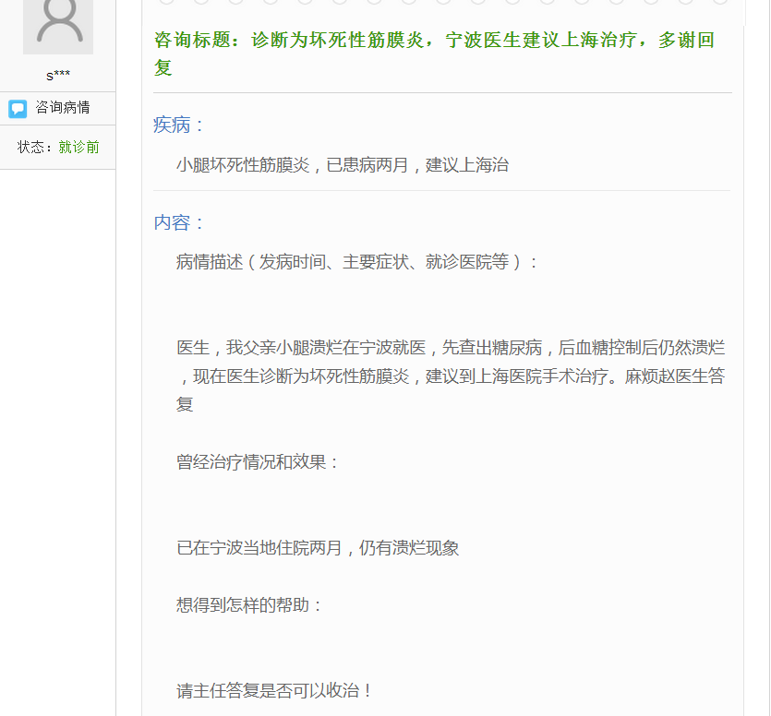Select the 内容 section heading
The width and height of the screenshot is (771, 716).
(179, 223)
